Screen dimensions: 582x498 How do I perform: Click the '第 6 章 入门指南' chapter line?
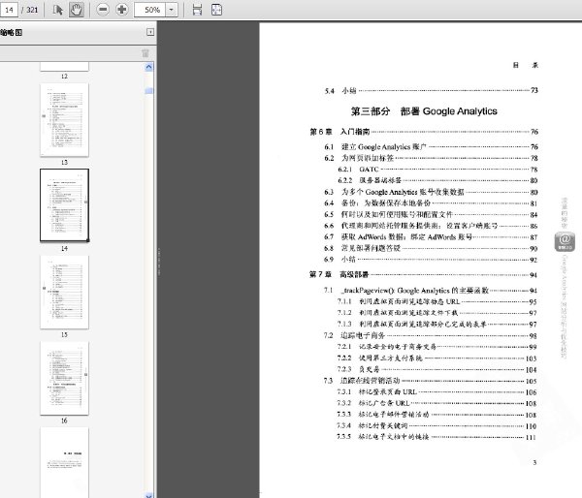(424, 132)
